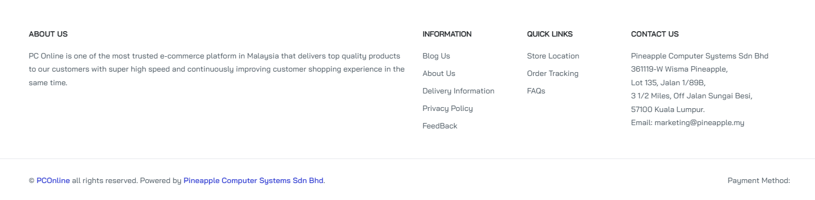The image size is (815, 200).
Task: Click the 57100 Kuala Lumpur line
Action: 668,109
